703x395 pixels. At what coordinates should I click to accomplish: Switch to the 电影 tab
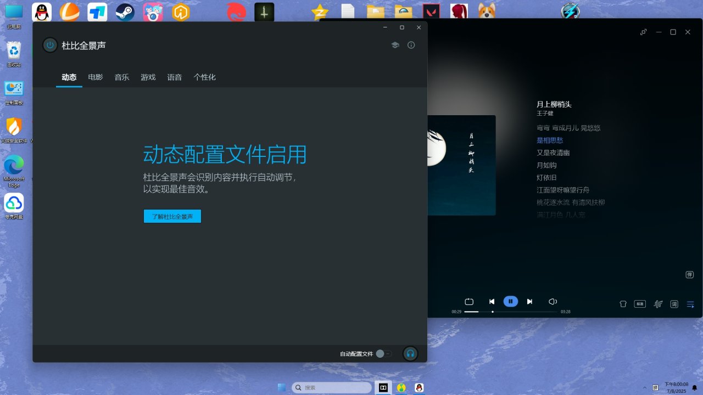pyautogui.click(x=96, y=77)
